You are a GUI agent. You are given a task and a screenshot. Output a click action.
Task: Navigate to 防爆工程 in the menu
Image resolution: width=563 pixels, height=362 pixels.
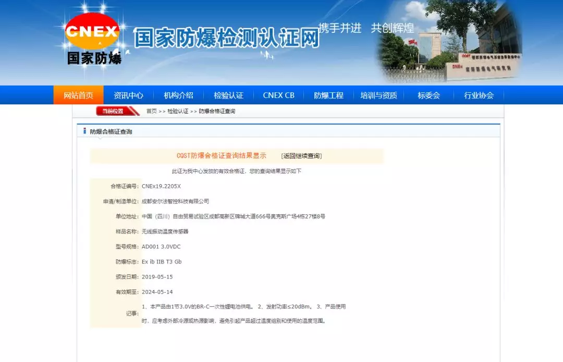(x=328, y=95)
